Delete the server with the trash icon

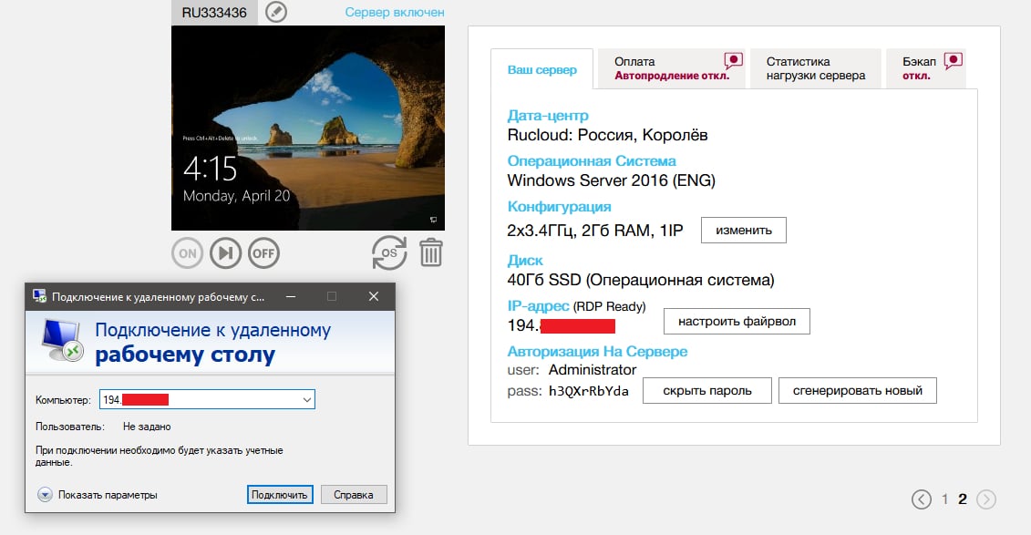430,252
